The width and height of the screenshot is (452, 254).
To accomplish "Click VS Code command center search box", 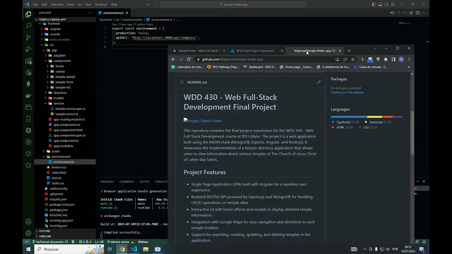I will point(233,5).
